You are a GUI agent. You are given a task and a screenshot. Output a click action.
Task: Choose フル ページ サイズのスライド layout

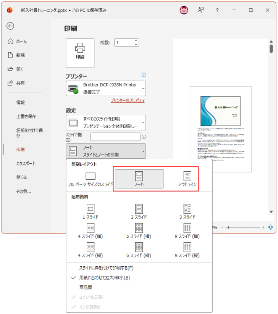click(90, 179)
